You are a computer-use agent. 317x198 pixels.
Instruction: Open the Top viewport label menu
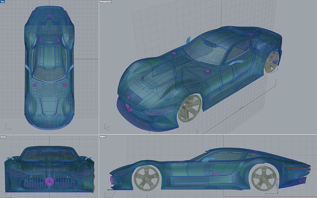[3, 1]
